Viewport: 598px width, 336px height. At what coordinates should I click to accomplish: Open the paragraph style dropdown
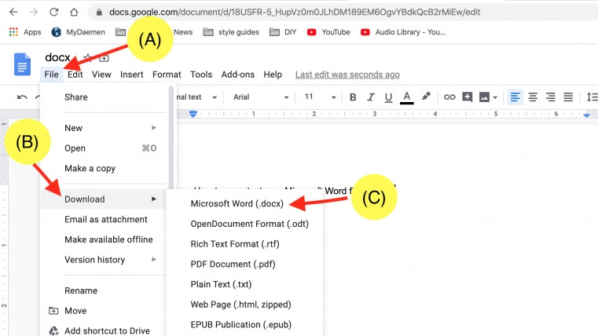(x=196, y=97)
